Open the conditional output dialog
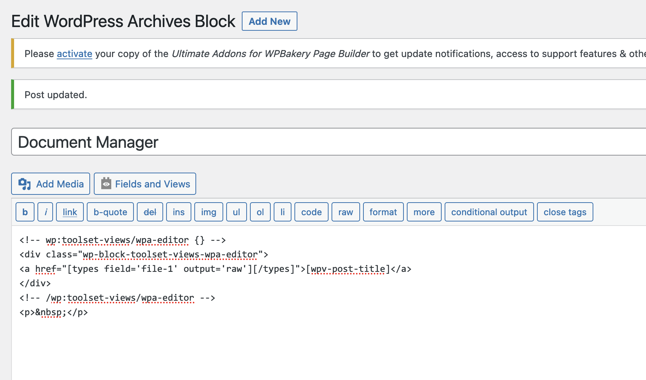This screenshot has height=380, width=646. [489, 212]
